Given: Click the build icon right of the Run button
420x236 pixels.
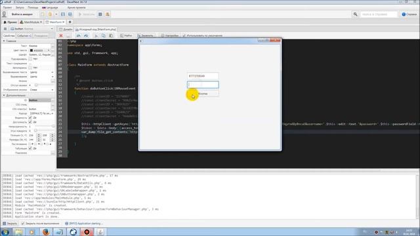Looking at the screenshot, I should (x=100, y=14).
